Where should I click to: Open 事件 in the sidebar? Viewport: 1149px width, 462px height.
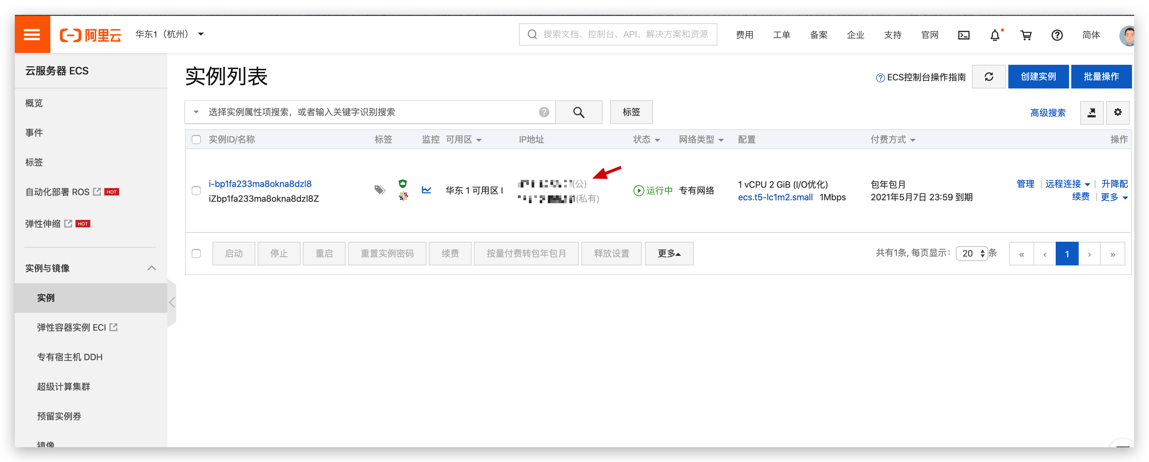point(34,133)
